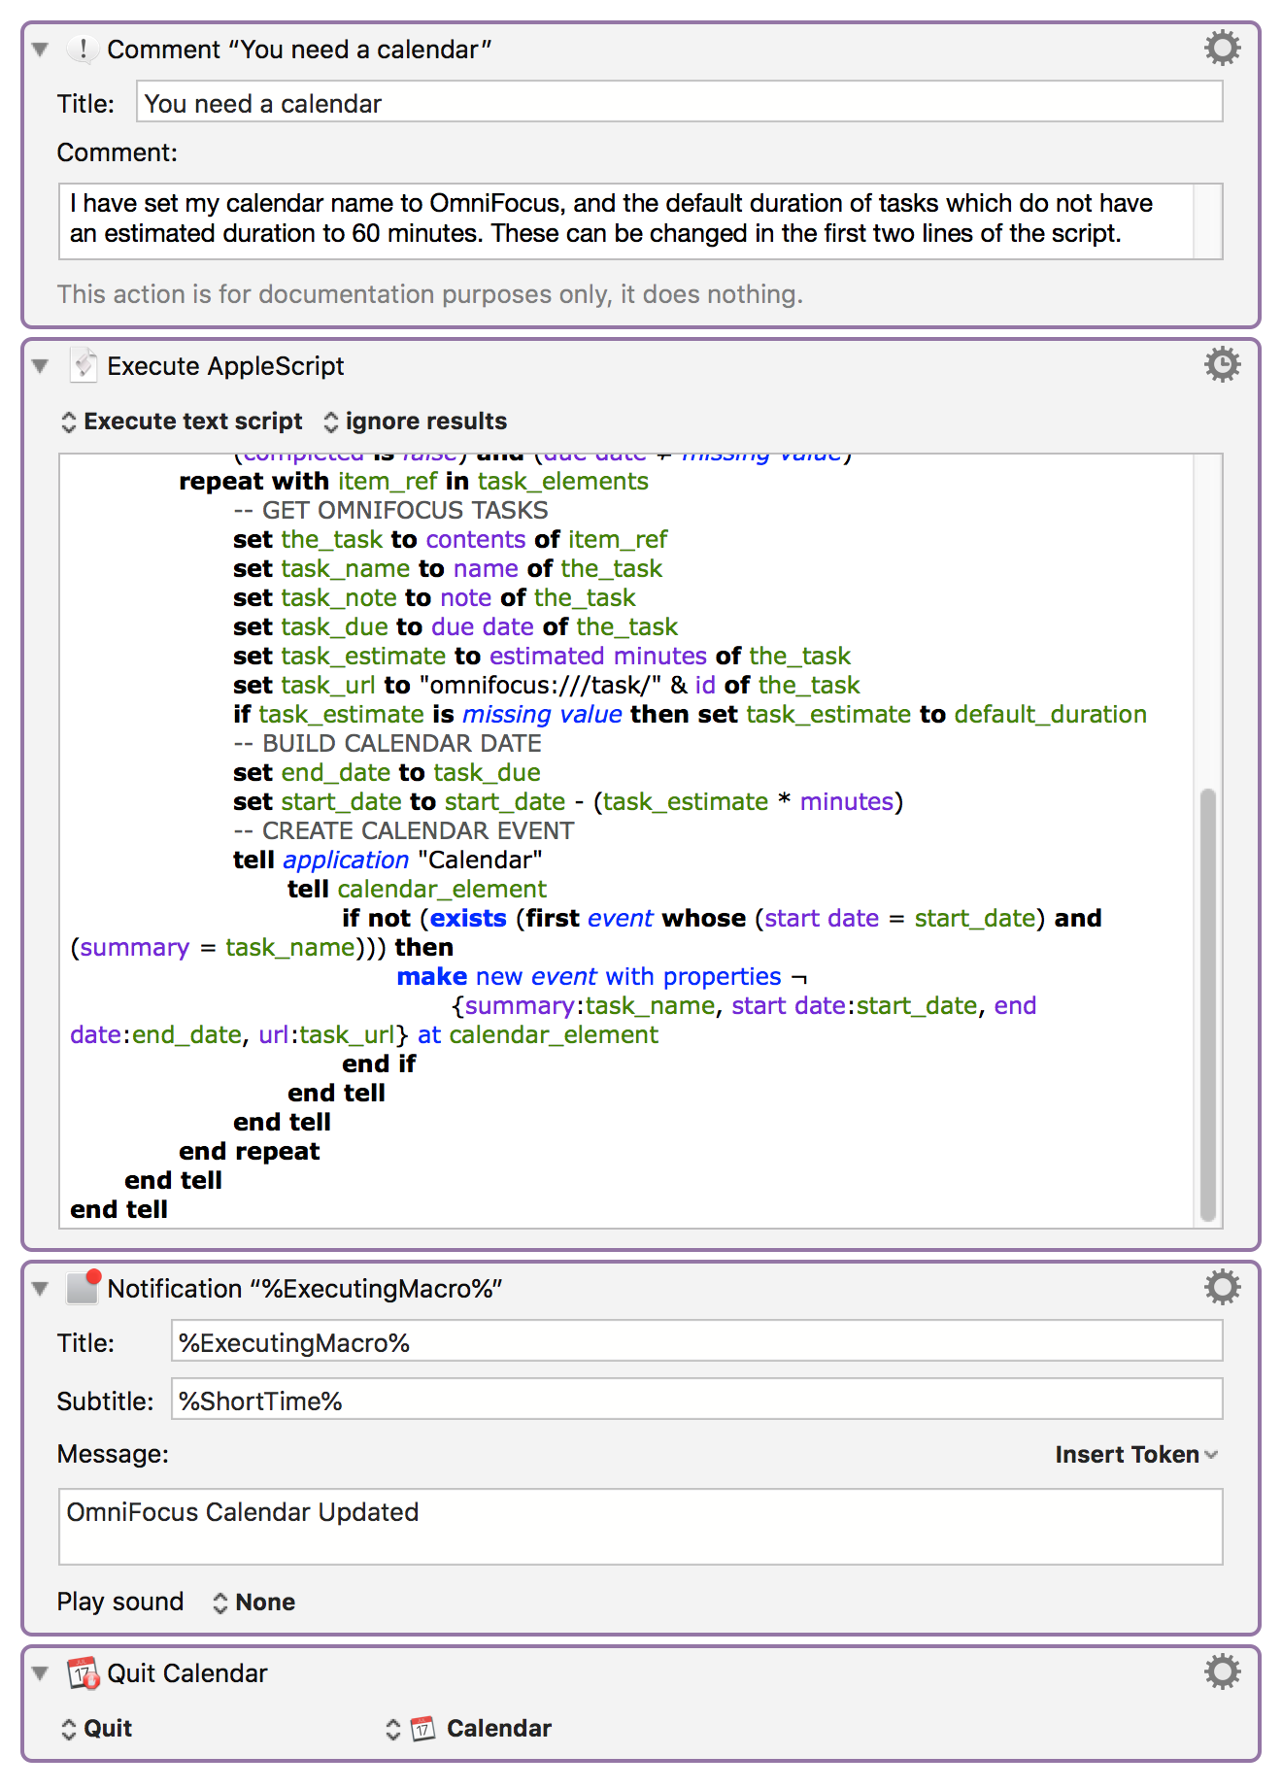The height and width of the screenshot is (1789, 1282).
Task: Open the Insert Token menu
Action: point(1135,1454)
